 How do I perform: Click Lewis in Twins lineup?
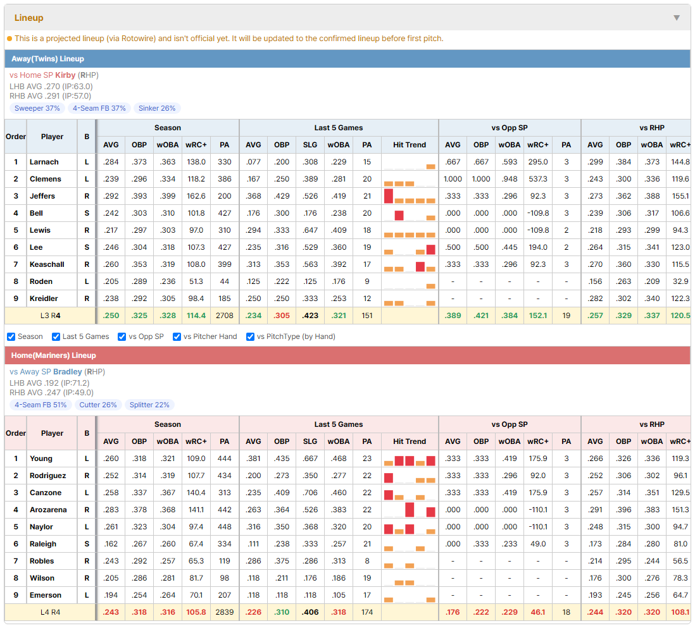40,230
